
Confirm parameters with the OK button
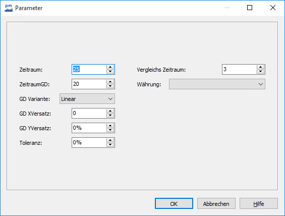click(x=174, y=203)
